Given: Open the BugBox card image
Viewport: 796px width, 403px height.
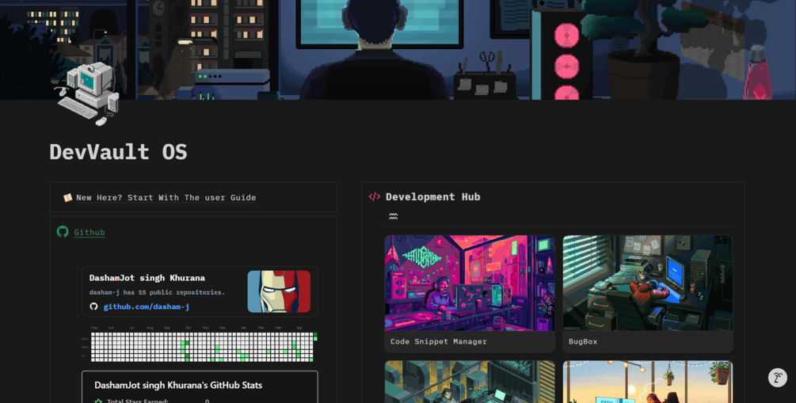Looking at the screenshot, I should pyautogui.click(x=648, y=283).
